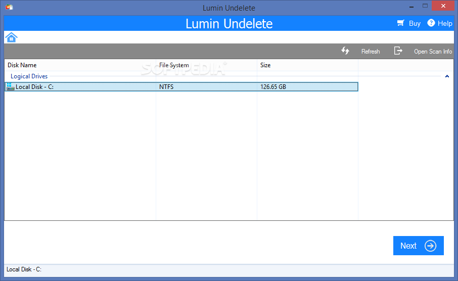This screenshot has width=458, height=281.
Task: Maximize the Lumin Undelete window
Action: tap(425, 6)
